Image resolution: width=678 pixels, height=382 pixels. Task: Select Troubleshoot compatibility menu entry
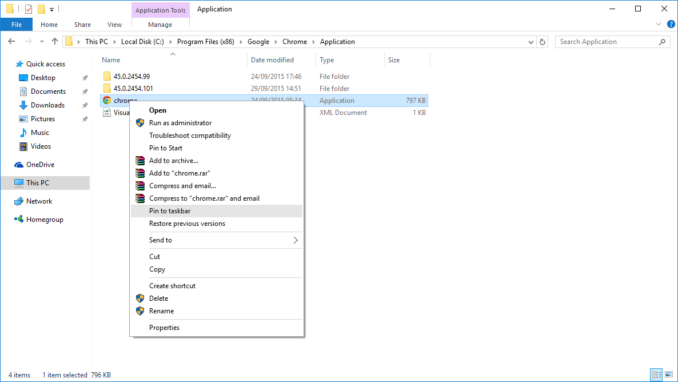(217, 136)
